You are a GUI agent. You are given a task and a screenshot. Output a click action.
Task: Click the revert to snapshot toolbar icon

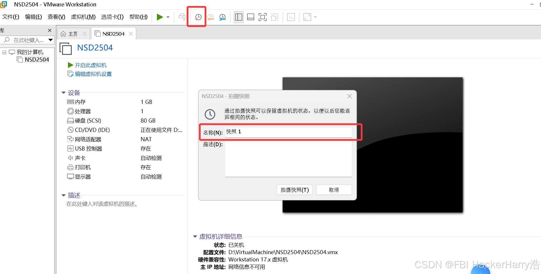pos(210,17)
